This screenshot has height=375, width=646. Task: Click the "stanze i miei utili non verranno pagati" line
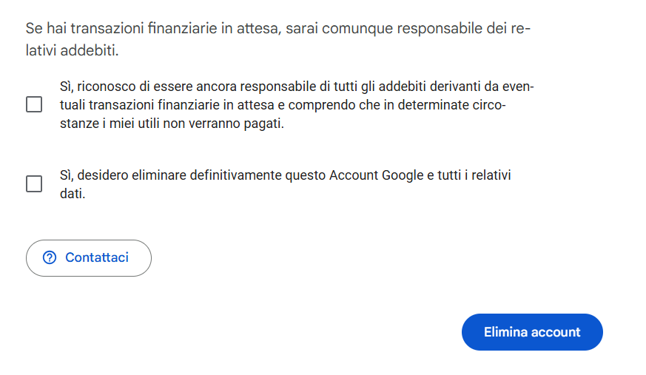172,124
